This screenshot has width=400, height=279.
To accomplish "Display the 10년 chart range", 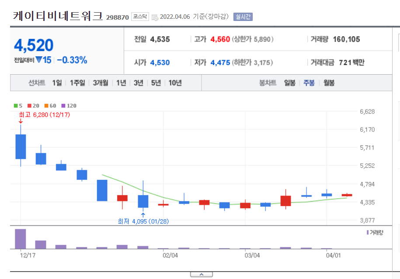I will click(x=175, y=83).
